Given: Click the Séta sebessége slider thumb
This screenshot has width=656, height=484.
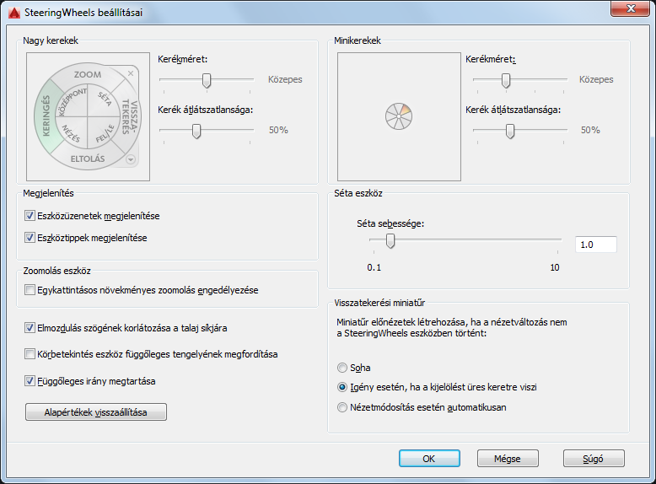Looking at the screenshot, I should point(390,240).
